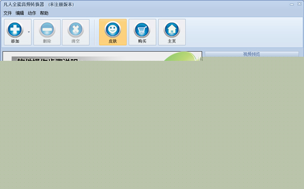Close the audio converter window

[x=299, y=4]
